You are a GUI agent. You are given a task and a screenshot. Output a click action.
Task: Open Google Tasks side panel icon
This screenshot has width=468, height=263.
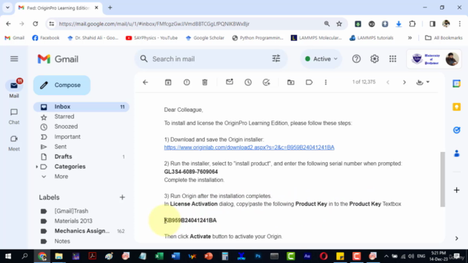[x=456, y=130]
